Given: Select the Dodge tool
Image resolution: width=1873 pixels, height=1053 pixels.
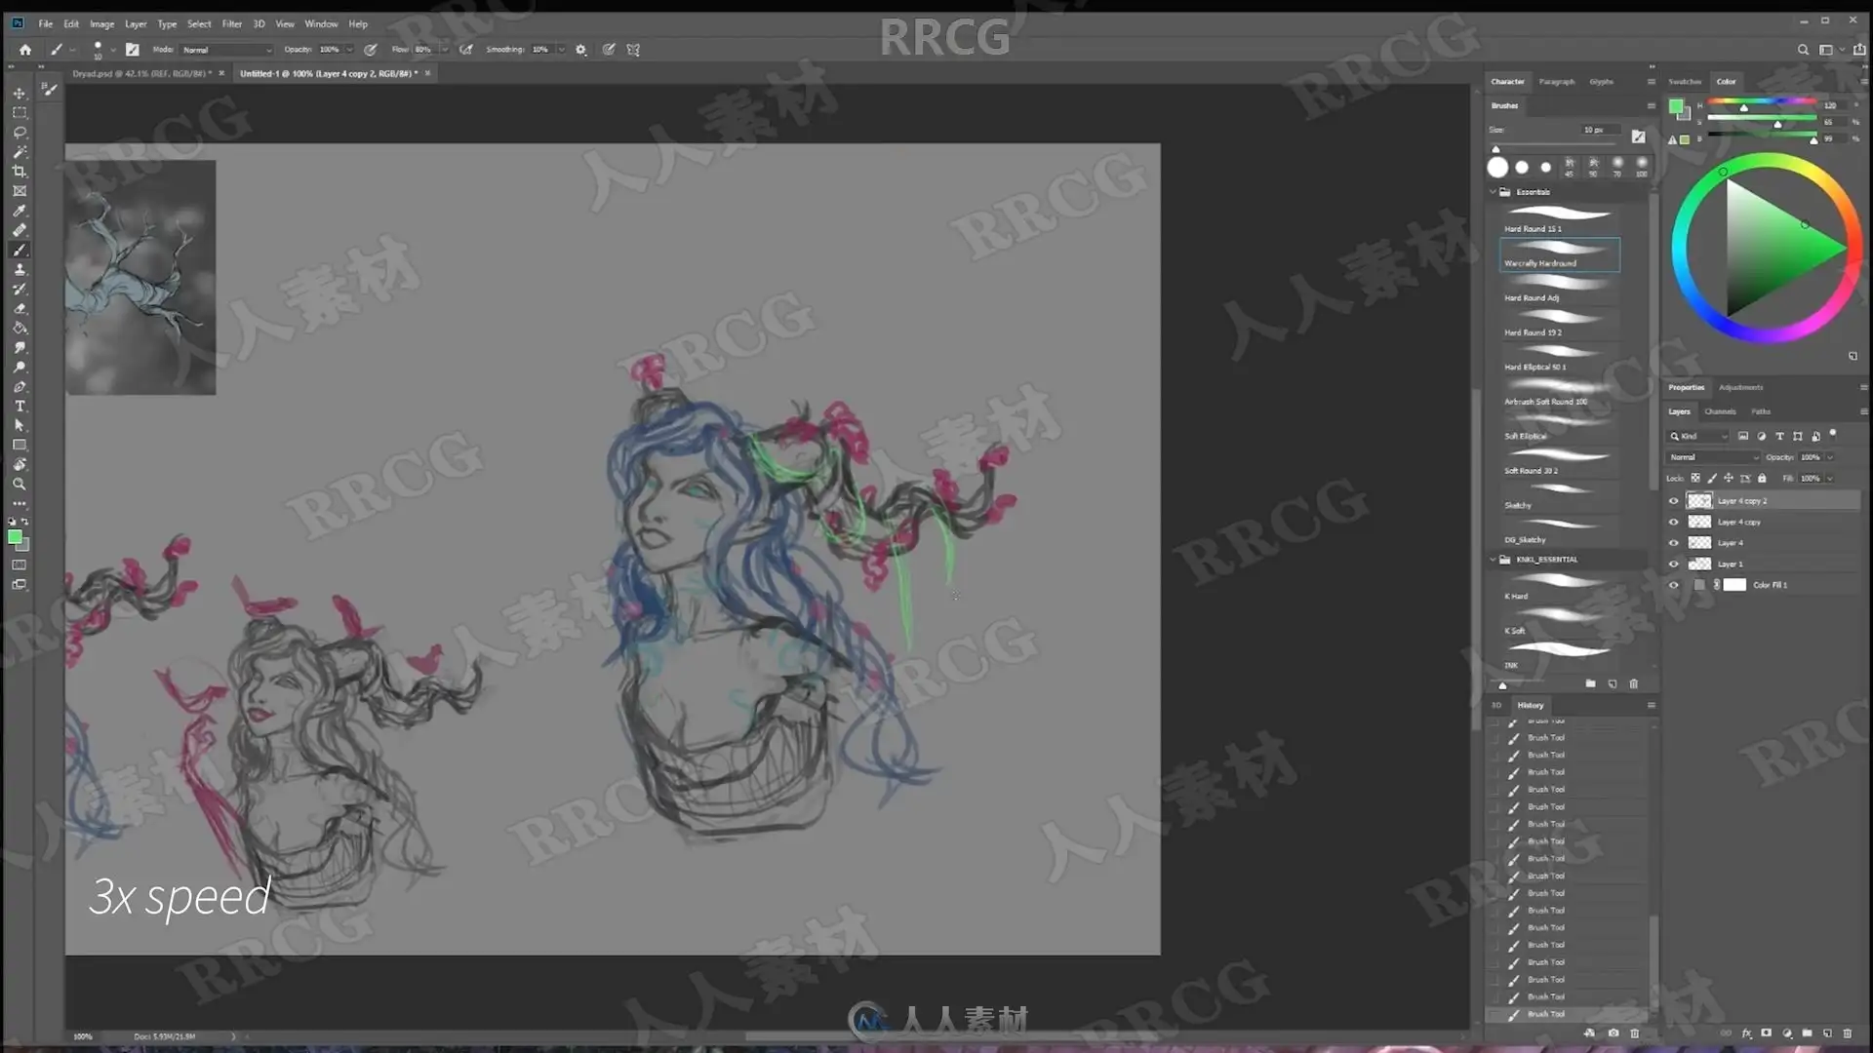Looking at the screenshot, I should tap(20, 367).
